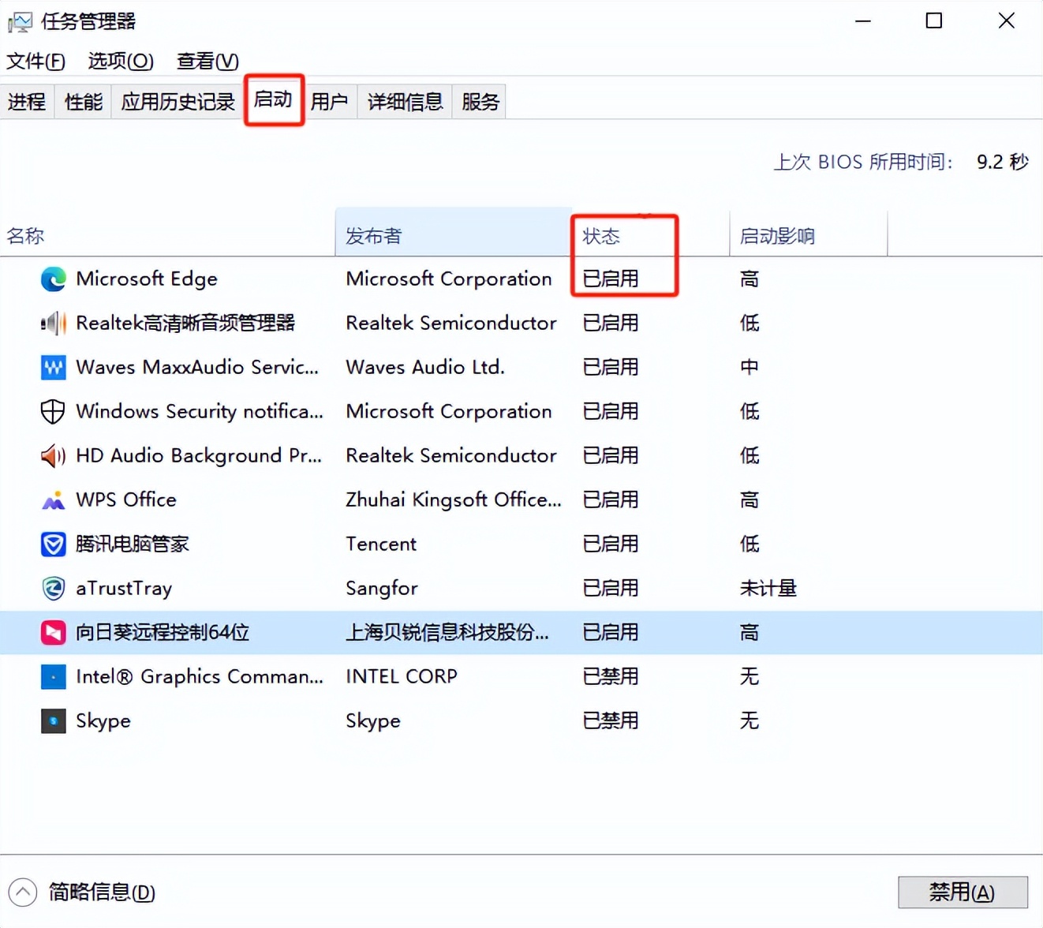Click the Waves MaxxAudio Service icon
Viewport: 1043px width, 928px height.
pyautogui.click(x=53, y=367)
